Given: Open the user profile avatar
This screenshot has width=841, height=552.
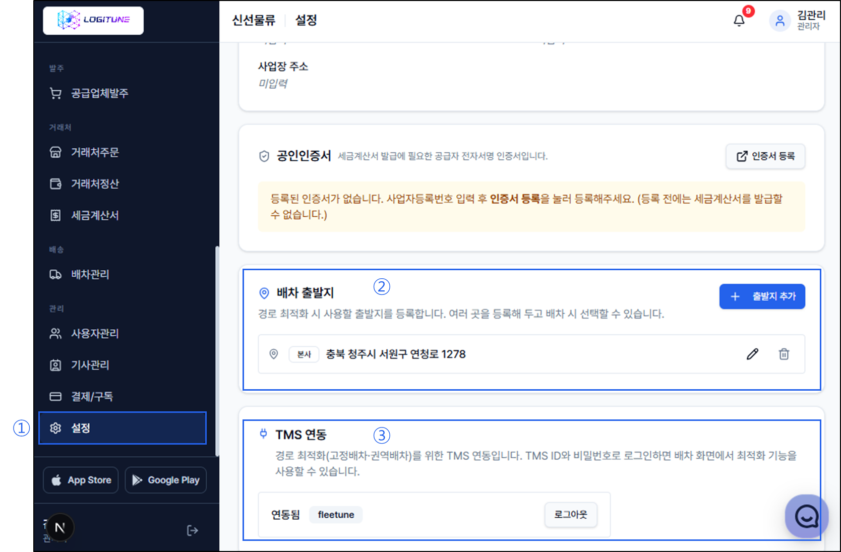Looking at the screenshot, I should (x=779, y=21).
